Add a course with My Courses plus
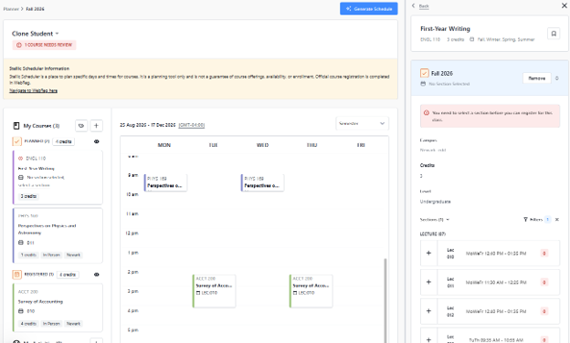570x343 pixels. pyautogui.click(x=96, y=126)
